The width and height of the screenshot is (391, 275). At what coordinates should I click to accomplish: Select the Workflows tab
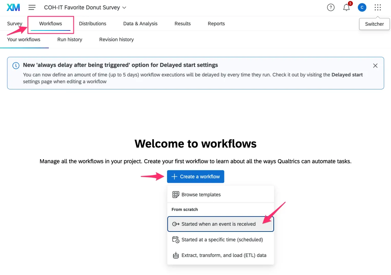51,24
